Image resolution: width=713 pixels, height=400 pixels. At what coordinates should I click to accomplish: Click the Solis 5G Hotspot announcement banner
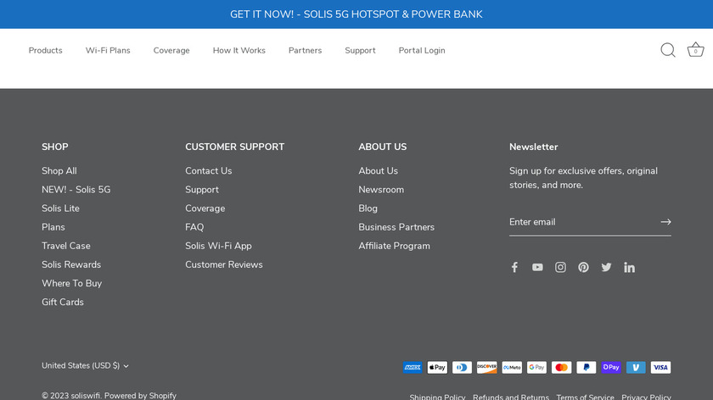tap(356, 14)
